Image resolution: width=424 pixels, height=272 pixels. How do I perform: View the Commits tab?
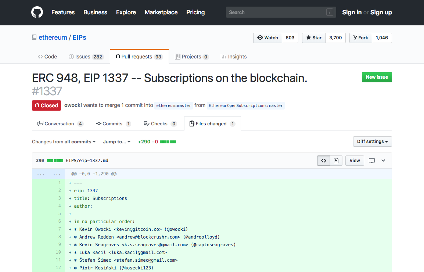point(114,124)
